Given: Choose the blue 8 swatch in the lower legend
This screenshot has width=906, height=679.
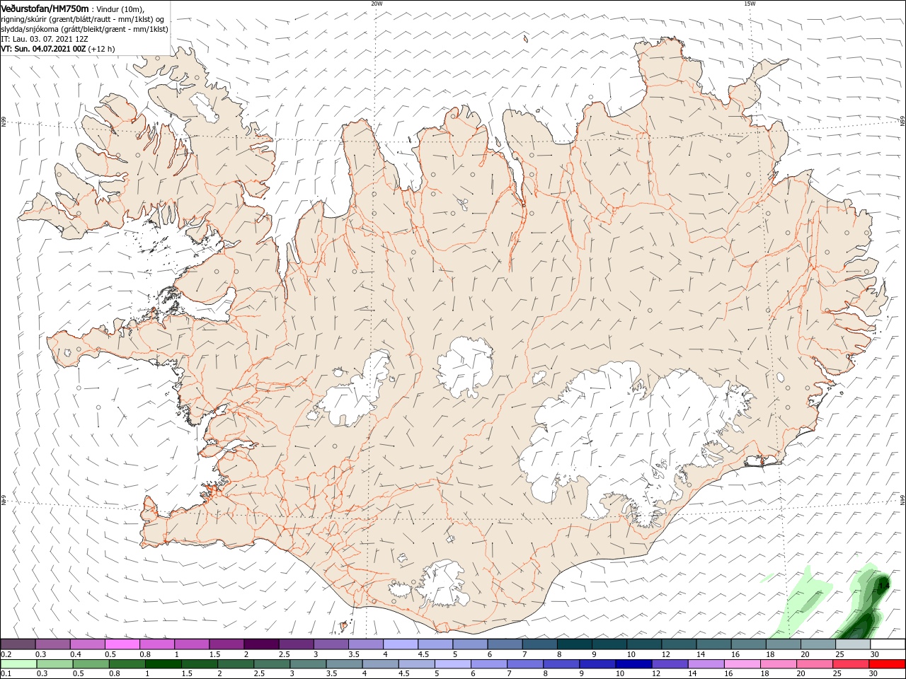Looking at the screenshot, I should (x=561, y=664).
